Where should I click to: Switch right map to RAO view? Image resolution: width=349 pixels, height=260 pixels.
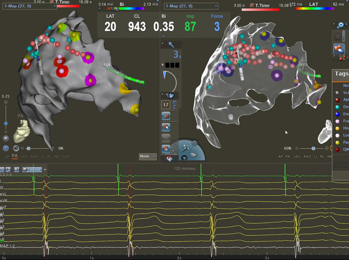click(307, 156)
